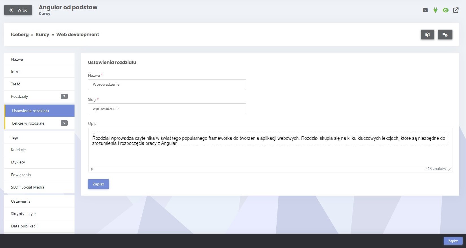Screen dimensions: 466x248
Task: Click the X icon in top-right header
Action: coord(425,10)
